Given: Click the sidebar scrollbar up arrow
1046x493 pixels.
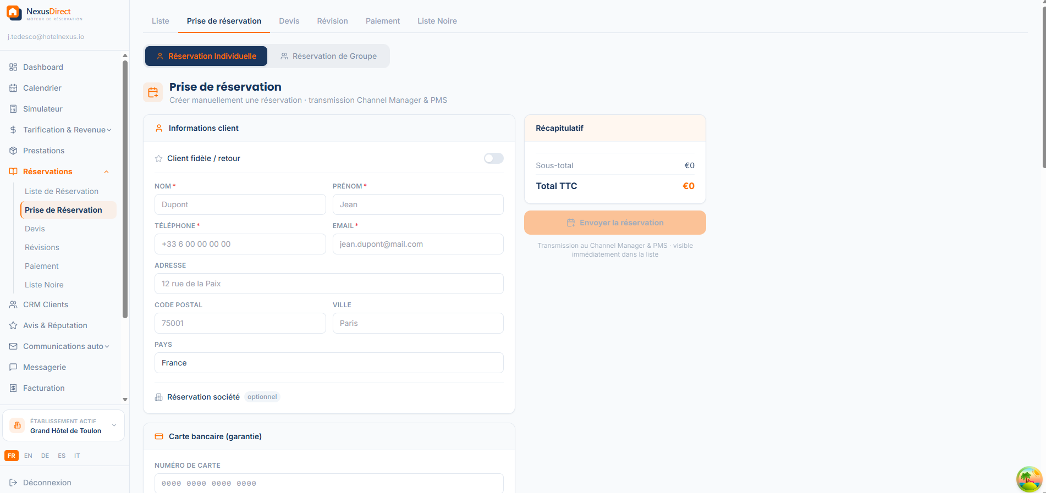Looking at the screenshot, I should (125, 56).
